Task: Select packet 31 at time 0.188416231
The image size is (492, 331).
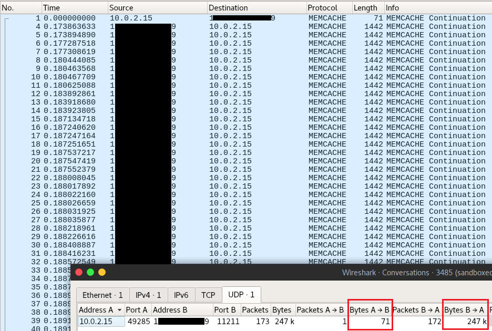Action: click(x=246, y=254)
